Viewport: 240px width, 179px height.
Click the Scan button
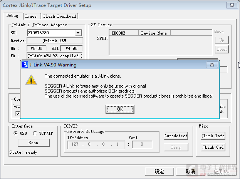34,143
